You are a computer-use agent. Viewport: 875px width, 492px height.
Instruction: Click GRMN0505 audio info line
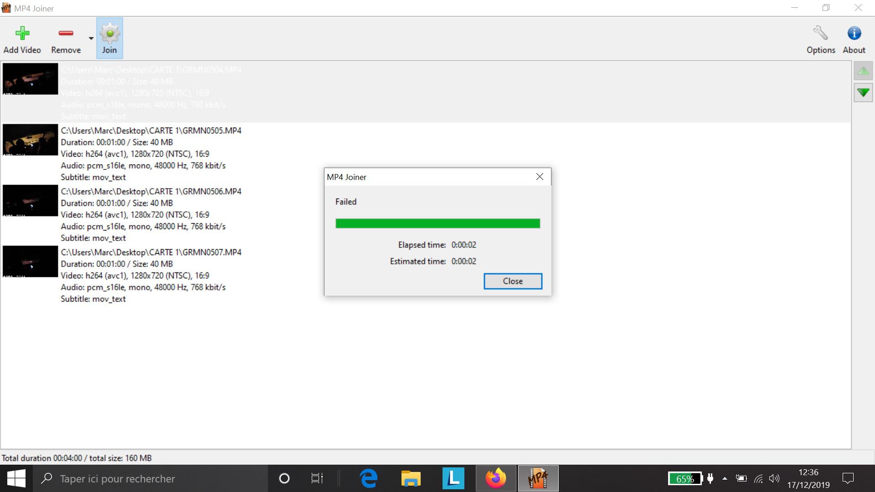[x=143, y=166]
